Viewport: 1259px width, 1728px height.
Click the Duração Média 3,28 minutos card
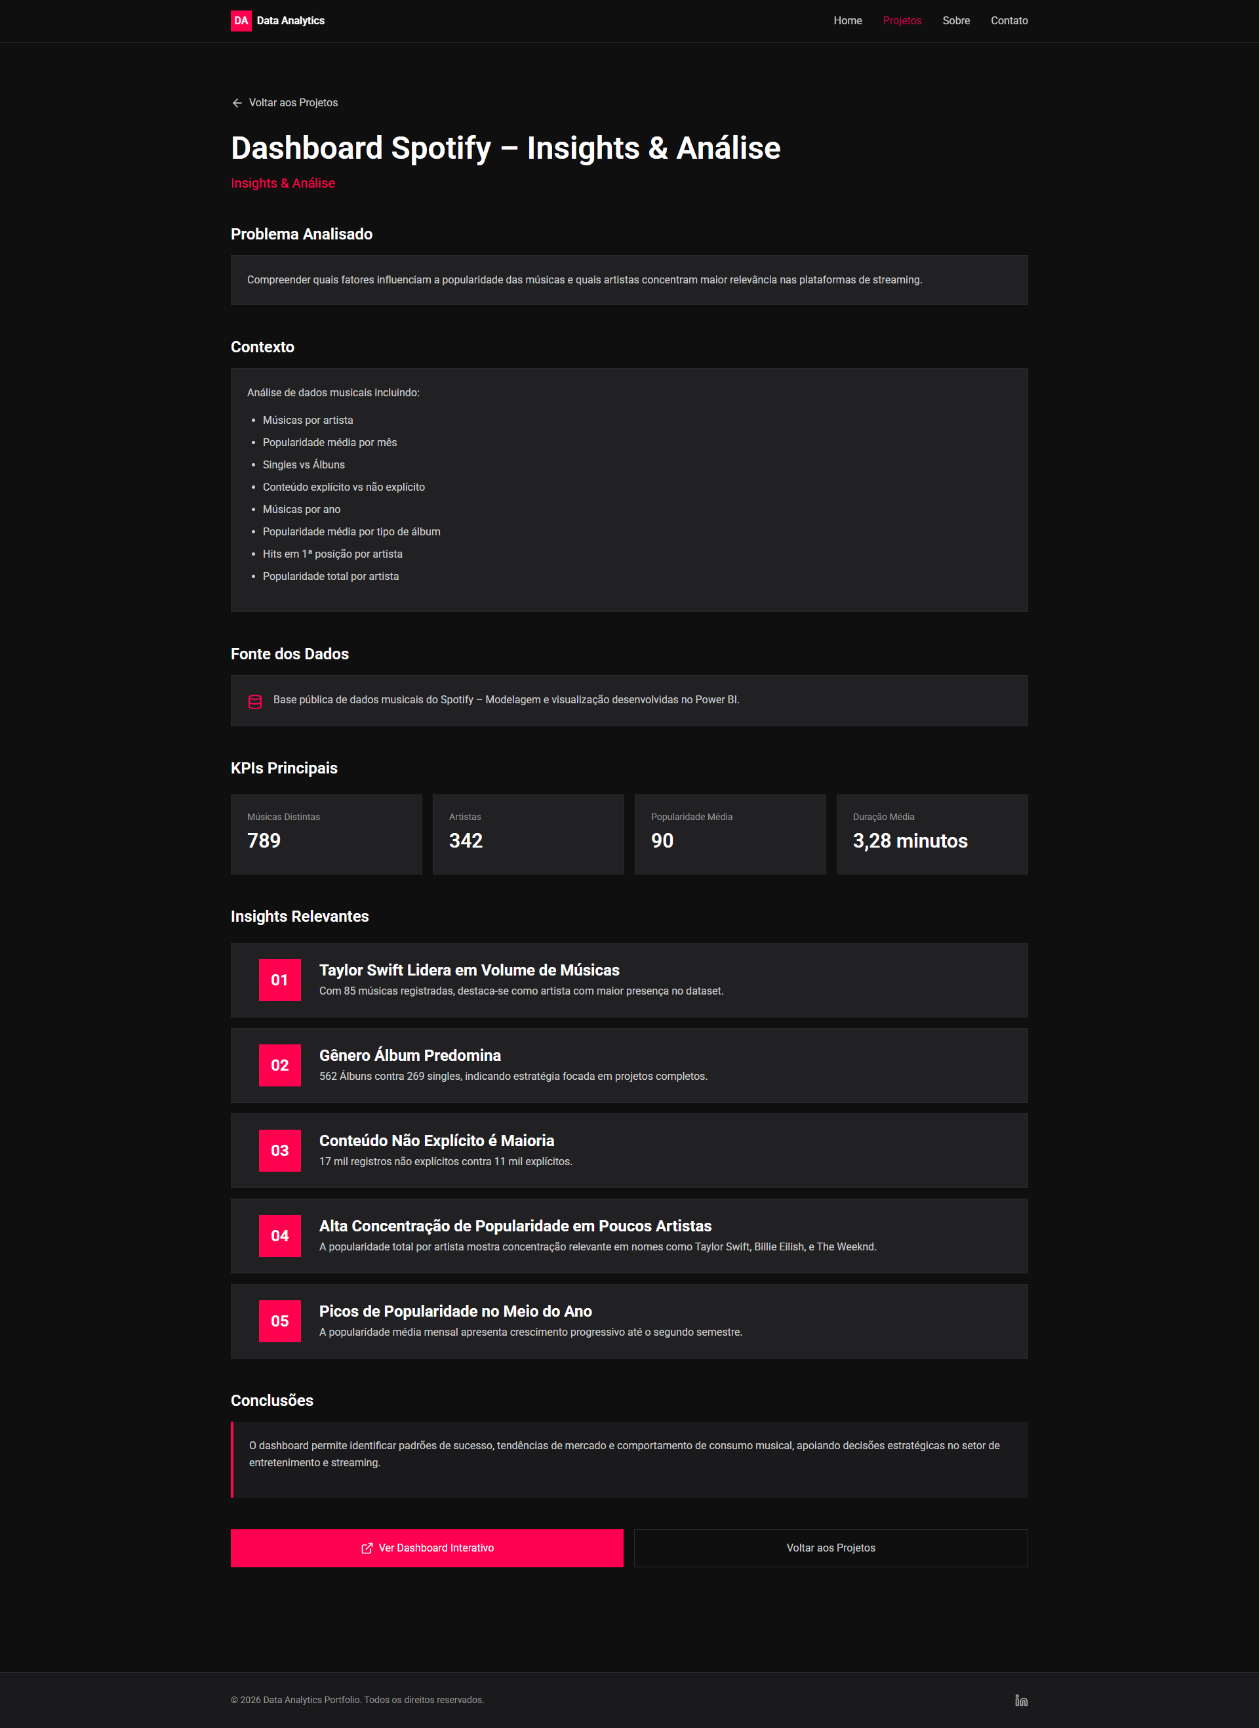pyautogui.click(x=932, y=834)
